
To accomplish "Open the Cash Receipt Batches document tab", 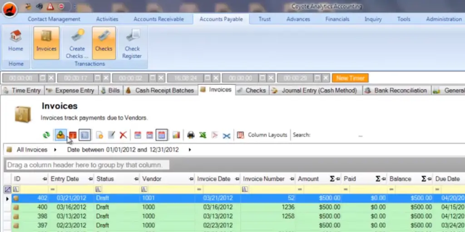I will click(160, 91).
